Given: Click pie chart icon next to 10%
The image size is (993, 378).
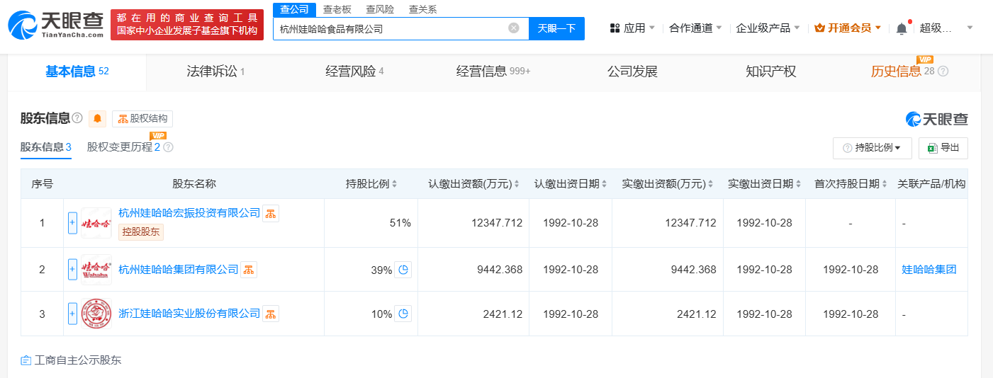Looking at the screenshot, I should [403, 314].
